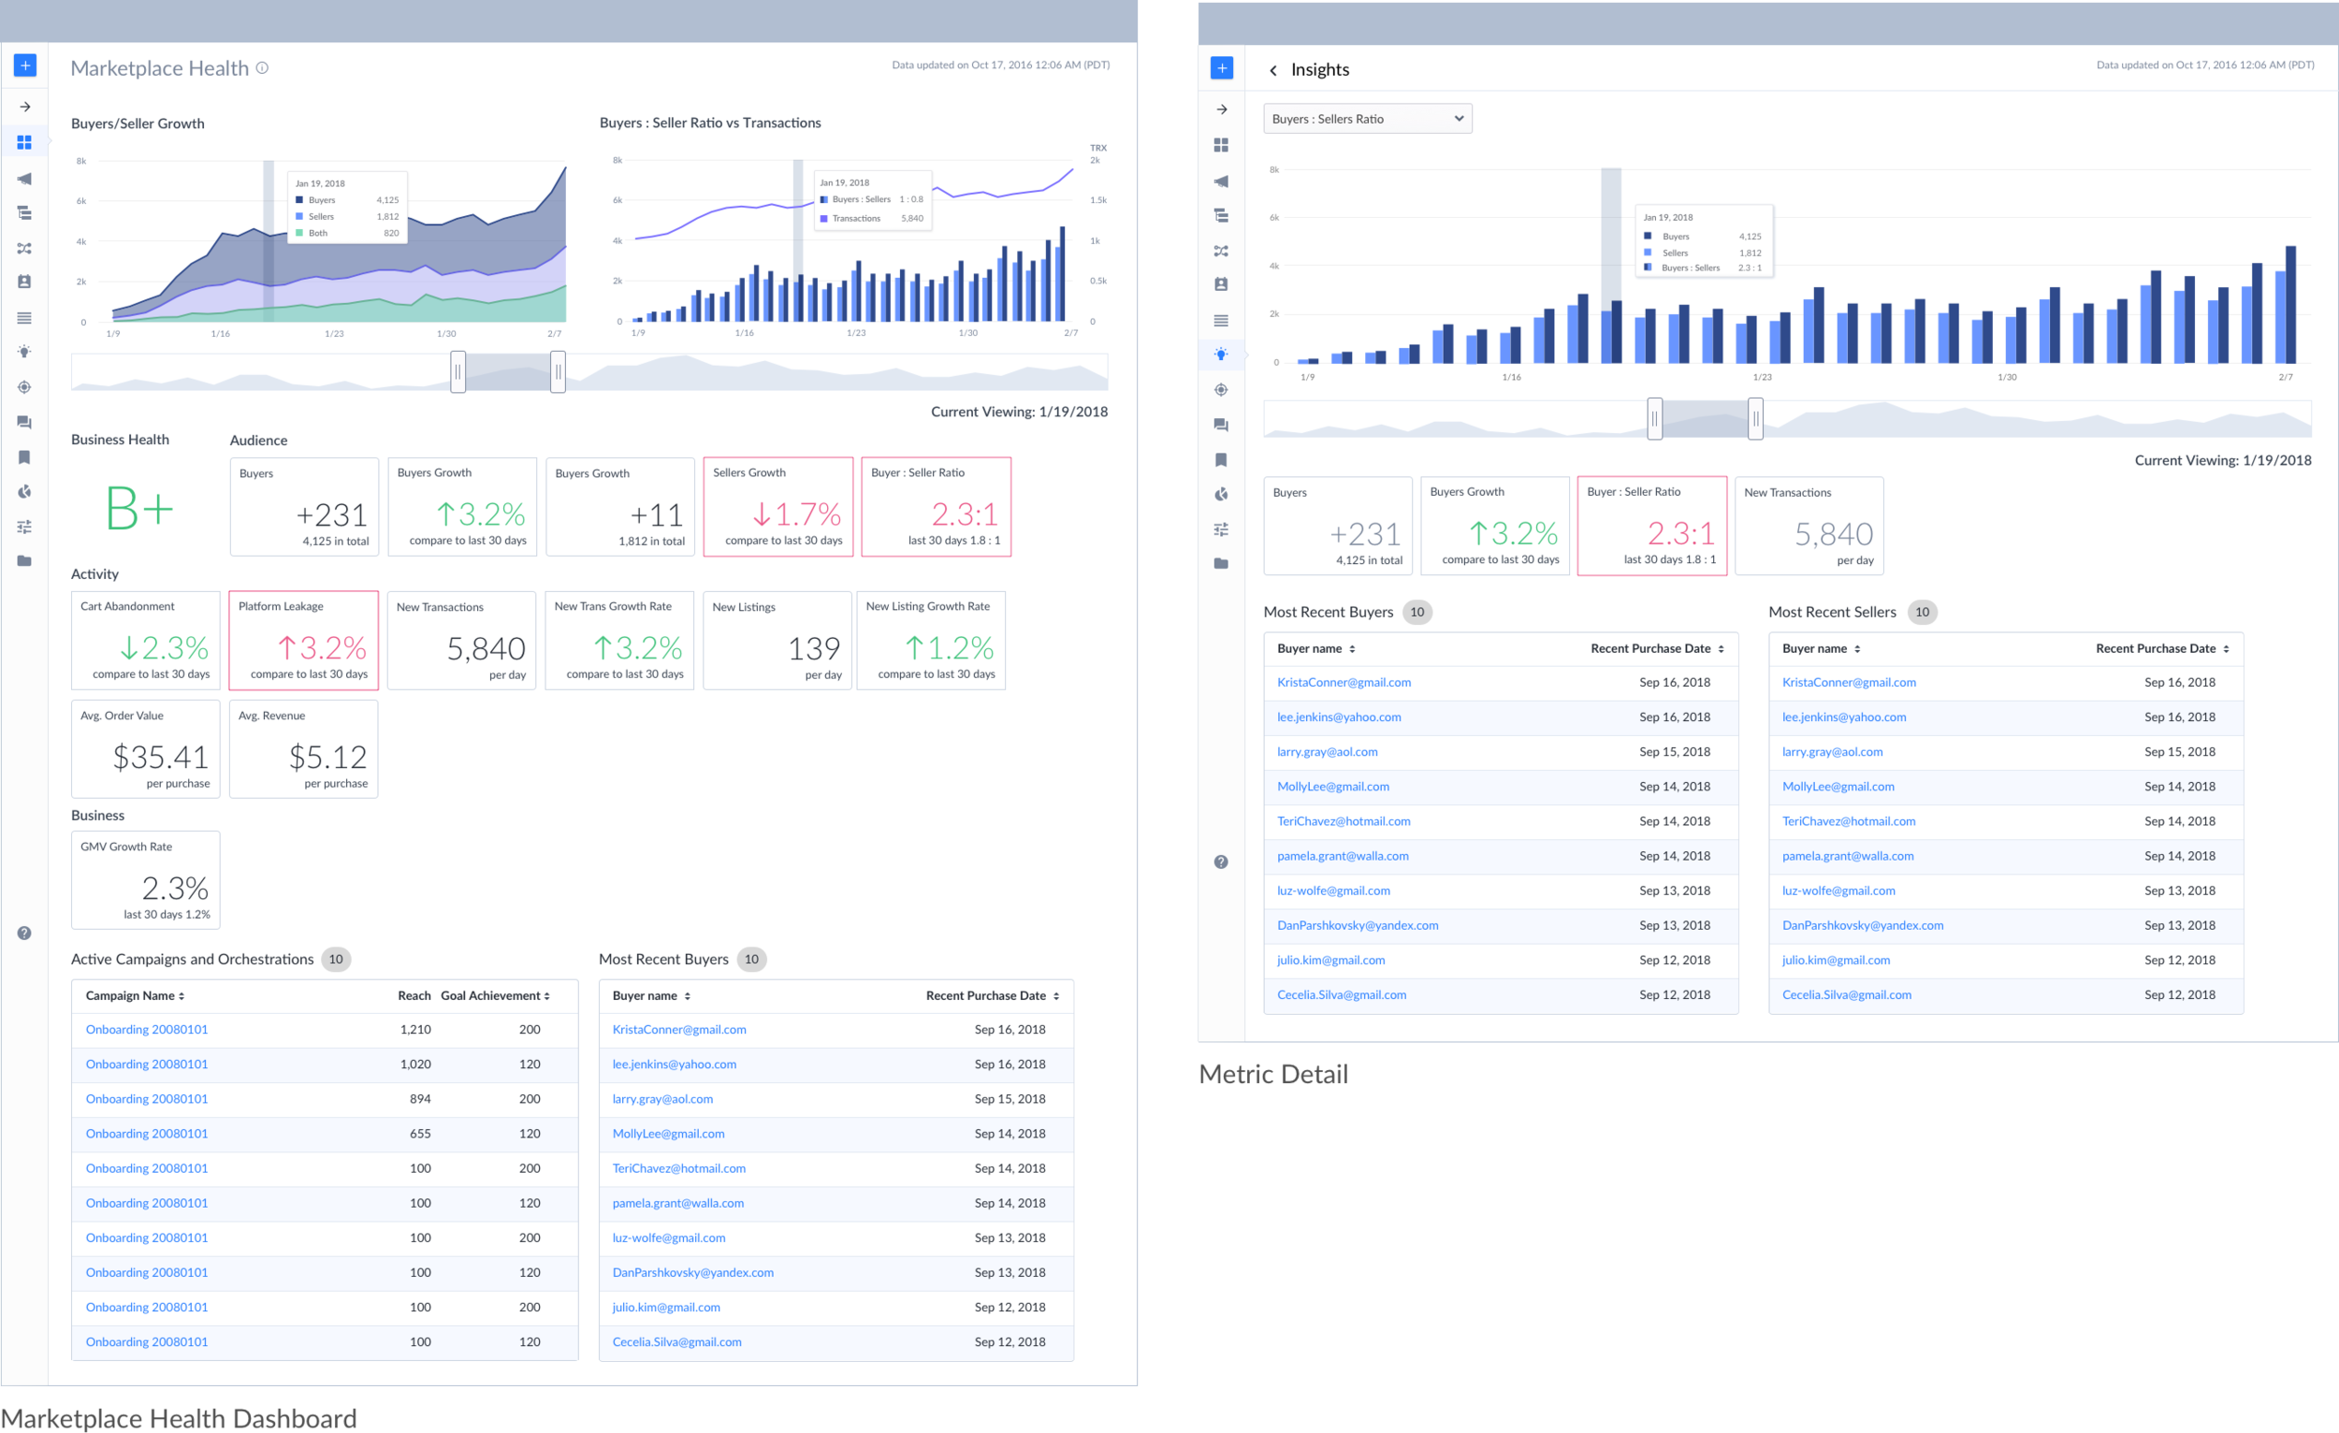Viewport: 2339px width, 1433px height.
Task: Open lee.jenkins@yahoo.com in Most Recent Sellers table
Action: pos(1843,717)
